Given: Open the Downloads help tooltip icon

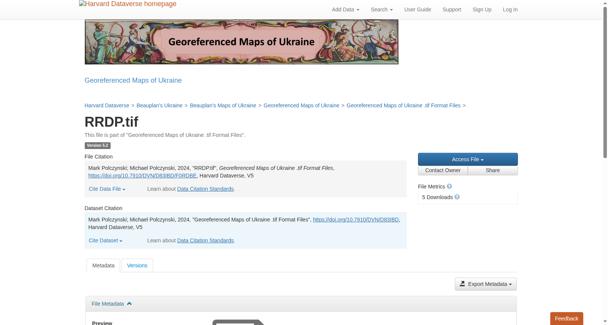Looking at the screenshot, I should tap(457, 197).
